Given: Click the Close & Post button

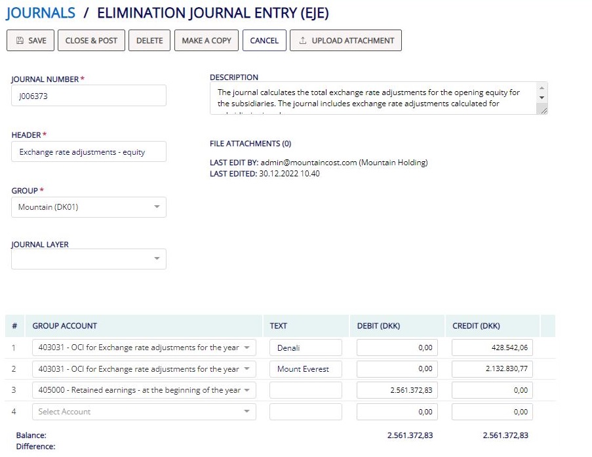Looking at the screenshot, I should [x=91, y=41].
